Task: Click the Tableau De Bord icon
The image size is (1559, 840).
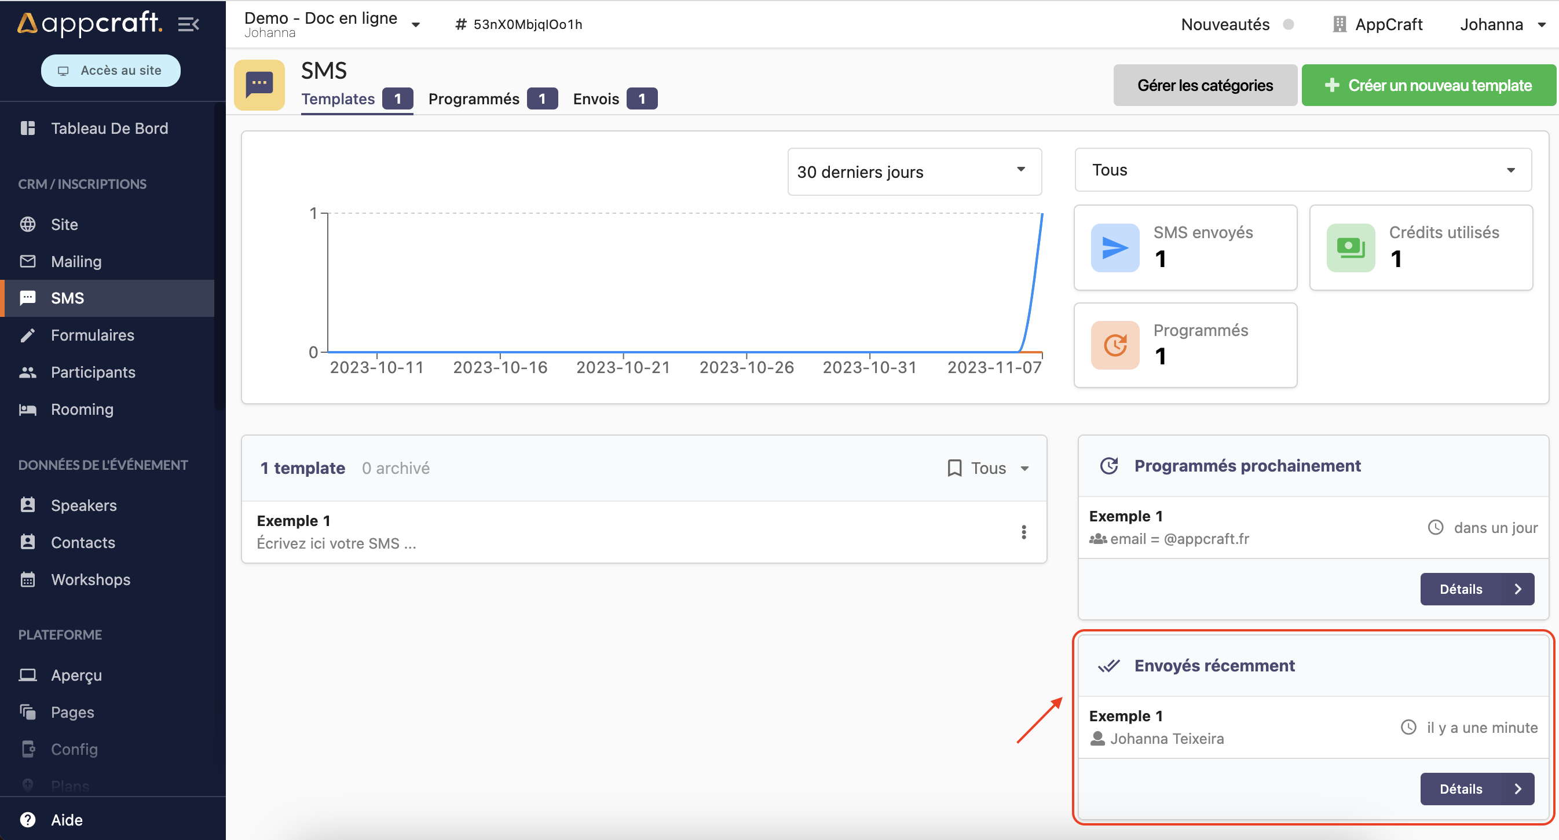Action: click(x=27, y=128)
